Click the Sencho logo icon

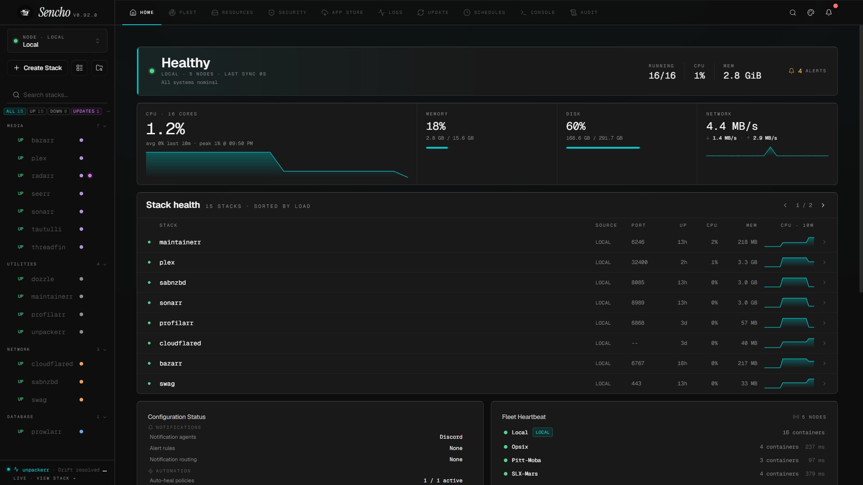point(25,13)
